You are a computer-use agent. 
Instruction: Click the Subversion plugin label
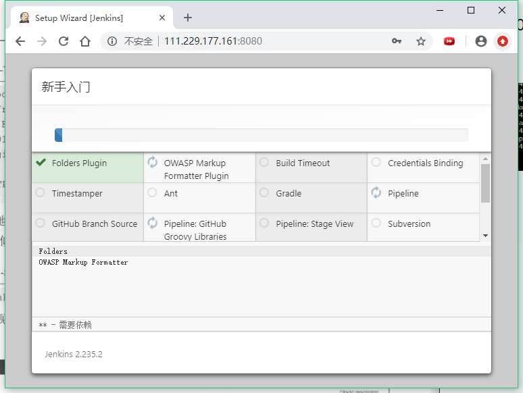(x=409, y=224)
